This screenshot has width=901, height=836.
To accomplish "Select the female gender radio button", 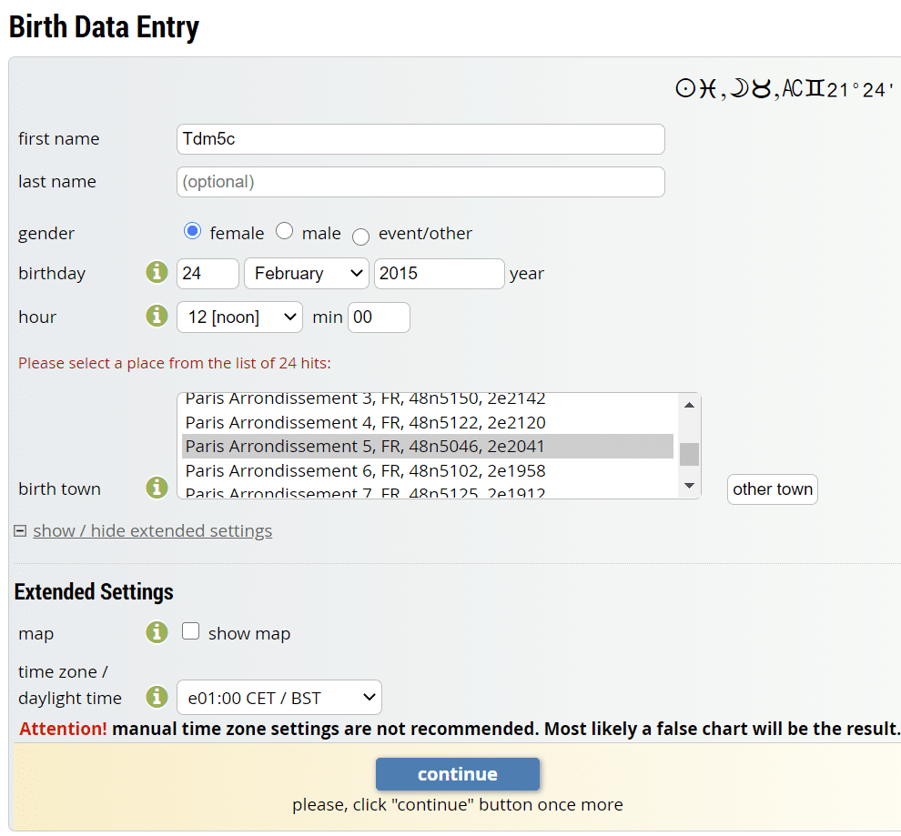I will click(x=193, y=231).
